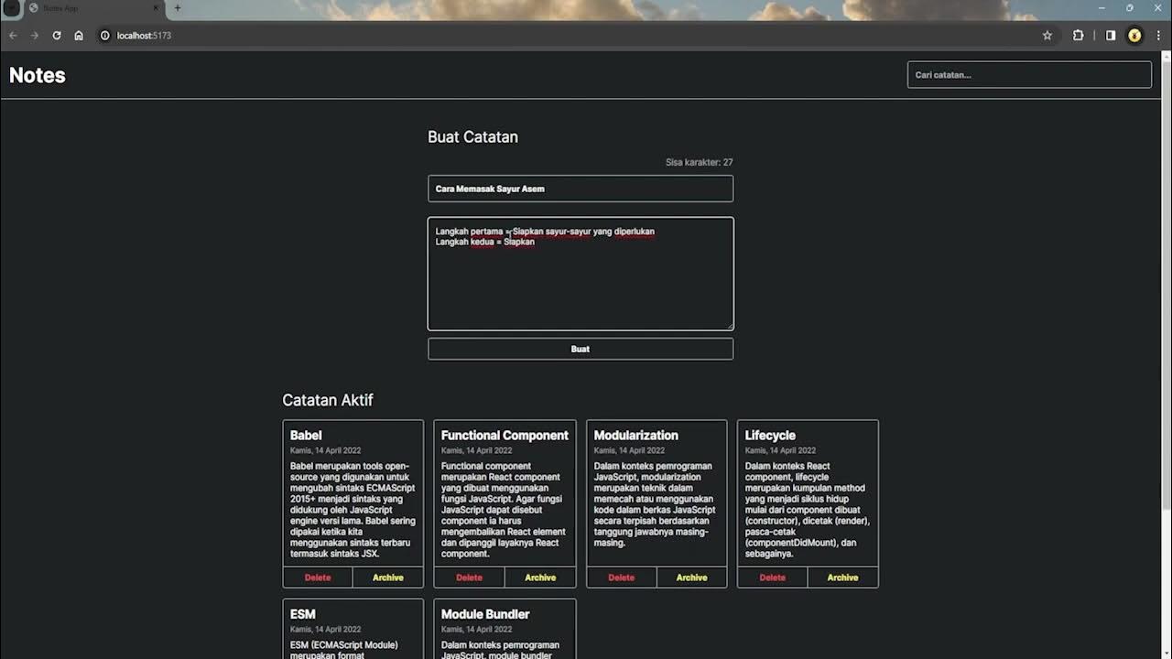Delete the Modularization note
The width and height of the screenshot is (1172, 659).
click(622, 578)
